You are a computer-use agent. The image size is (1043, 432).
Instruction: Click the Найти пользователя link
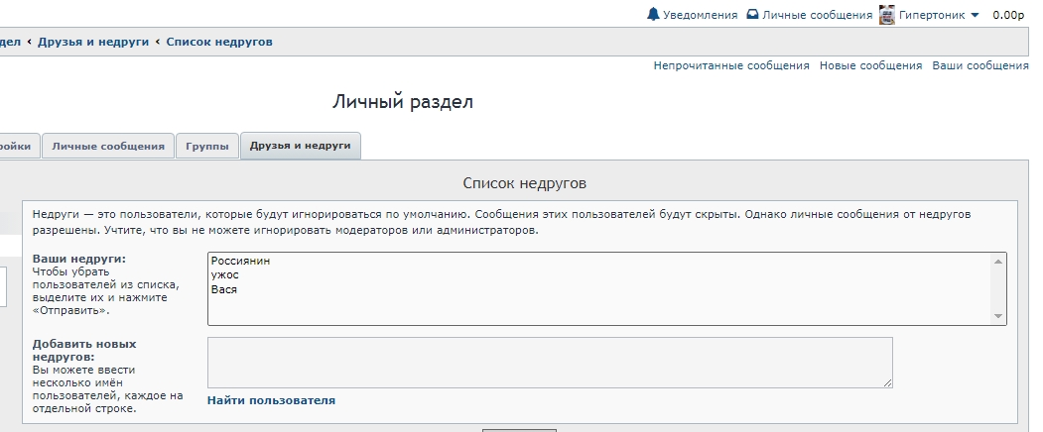click(271, 400)
